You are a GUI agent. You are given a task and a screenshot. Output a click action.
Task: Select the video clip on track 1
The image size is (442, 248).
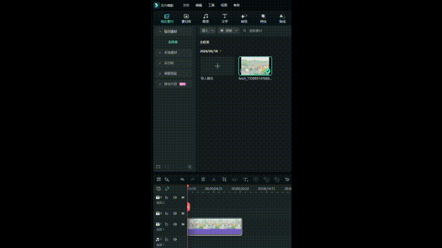[x=215, y=227]
